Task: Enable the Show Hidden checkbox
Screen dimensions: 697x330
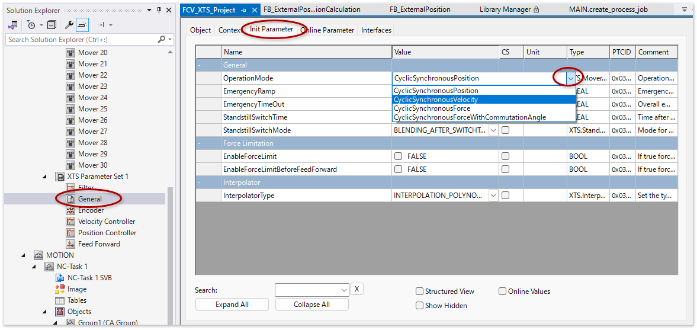Action: (x=419, y=306)
